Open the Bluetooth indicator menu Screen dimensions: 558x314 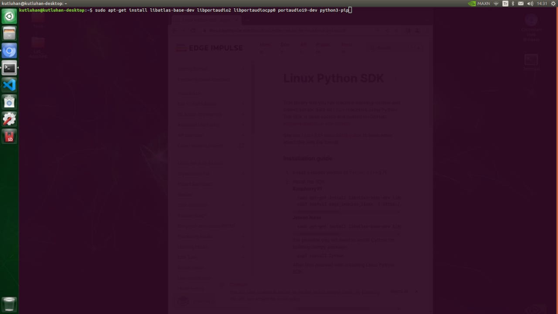[512, 4]
